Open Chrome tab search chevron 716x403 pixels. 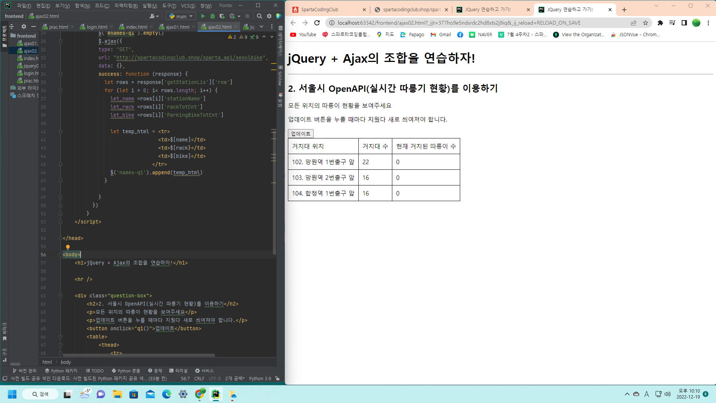point(656,6)
